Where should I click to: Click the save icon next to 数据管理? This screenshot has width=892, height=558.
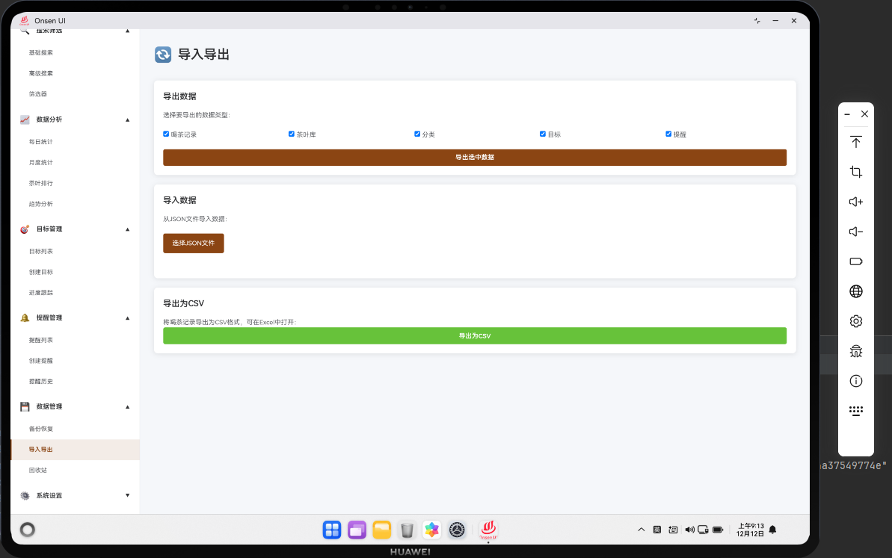click(x=25, y=406)
